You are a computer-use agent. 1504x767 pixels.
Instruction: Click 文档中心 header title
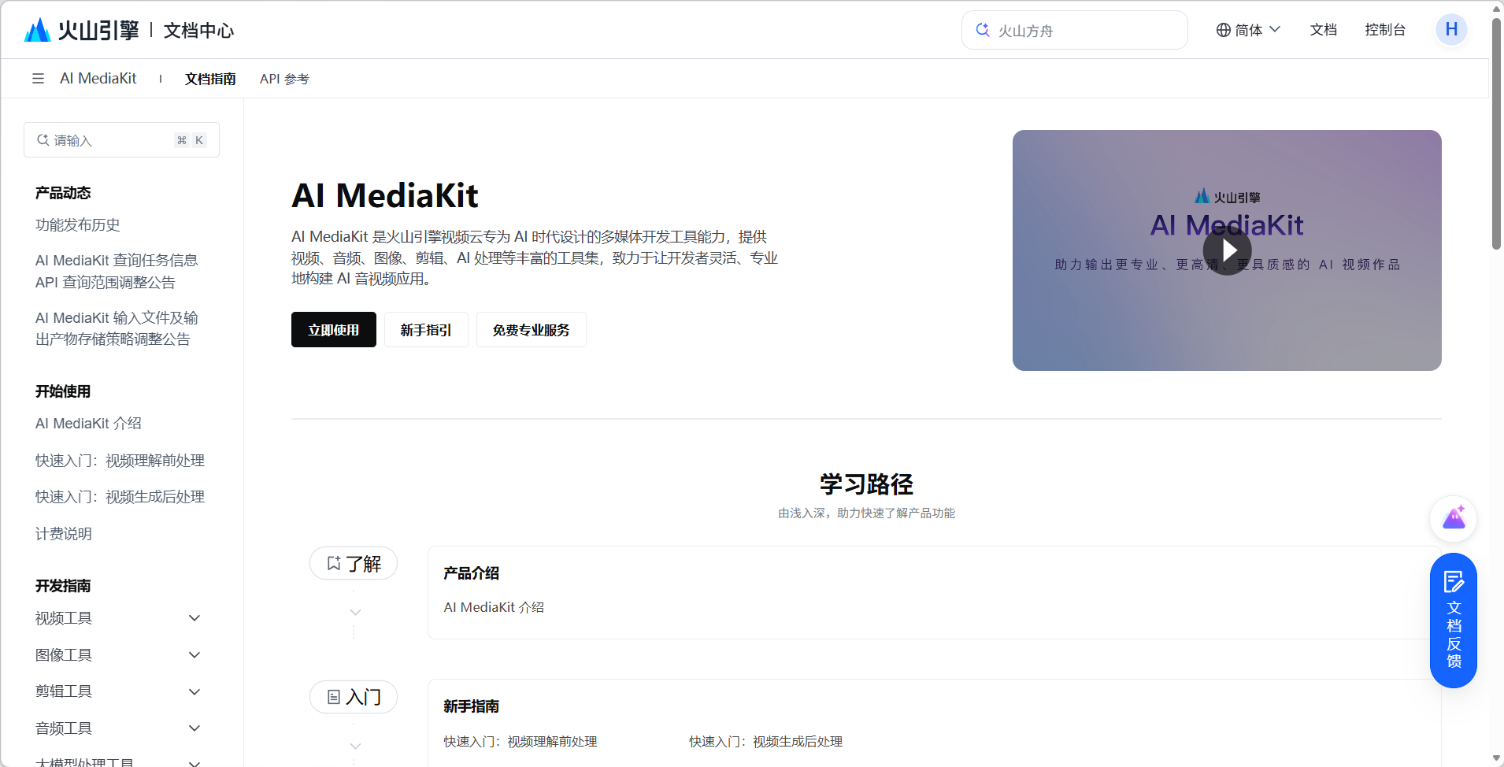[x=198, y=31]
